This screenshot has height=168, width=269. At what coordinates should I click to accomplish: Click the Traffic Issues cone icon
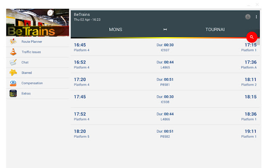click(x=13, y=52)
